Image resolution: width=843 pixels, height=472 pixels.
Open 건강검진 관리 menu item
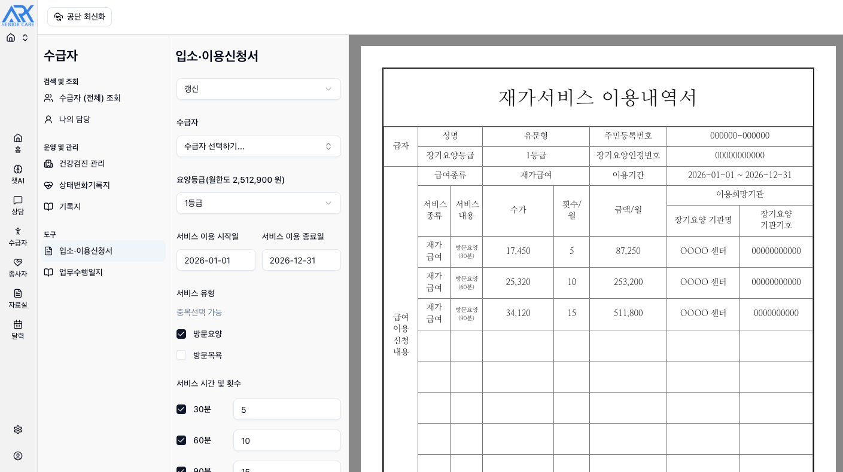point(82,164)
